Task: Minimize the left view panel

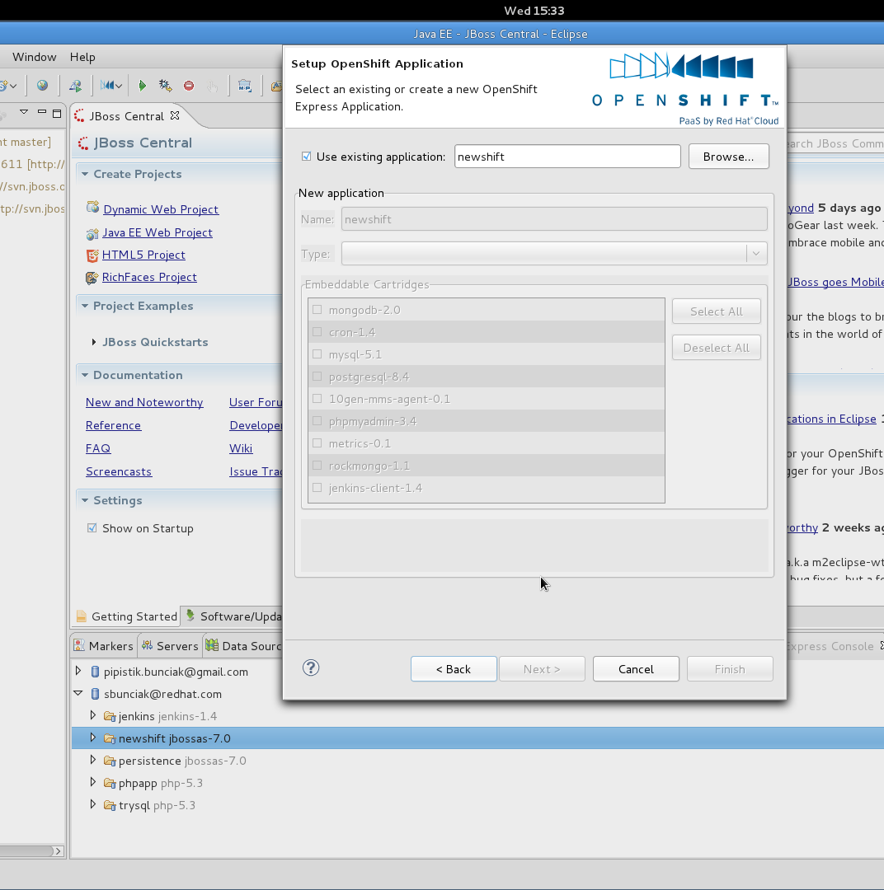Action: (41, 113)
